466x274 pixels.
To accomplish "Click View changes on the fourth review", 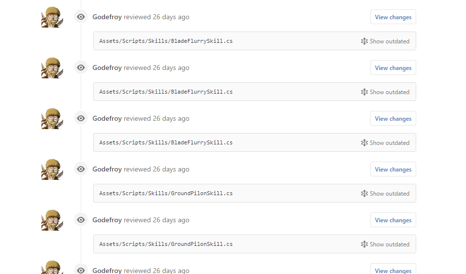I will pos(393,169).
